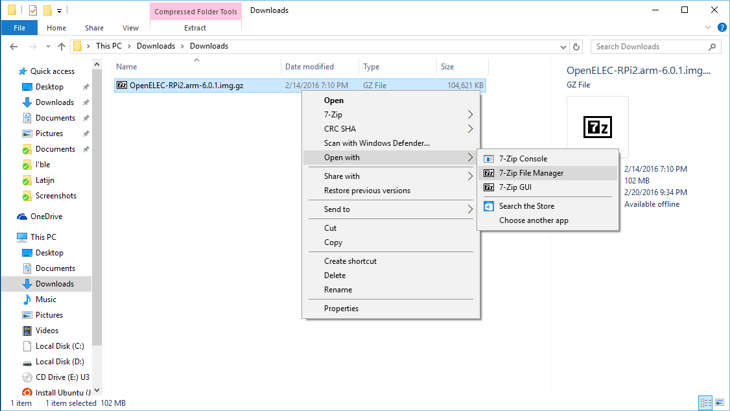The width and height of the screenshot is (730, 411).
Task: Refresh the Downloads folder address bar
Action: (576, 47)
